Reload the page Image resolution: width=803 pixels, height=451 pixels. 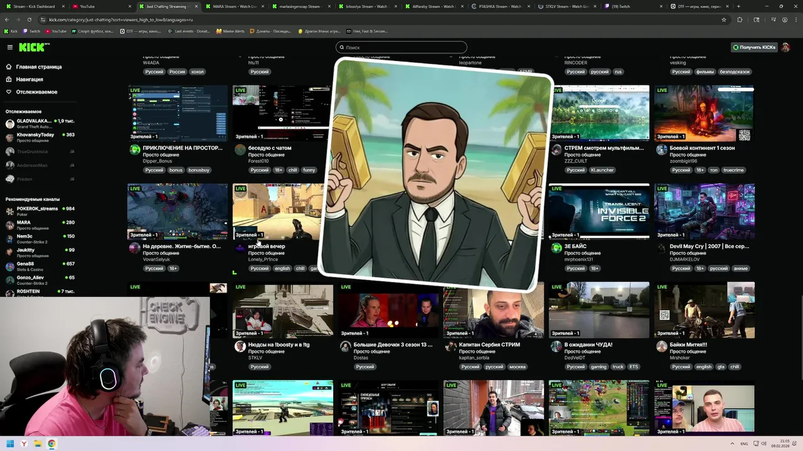pos(29,19)
